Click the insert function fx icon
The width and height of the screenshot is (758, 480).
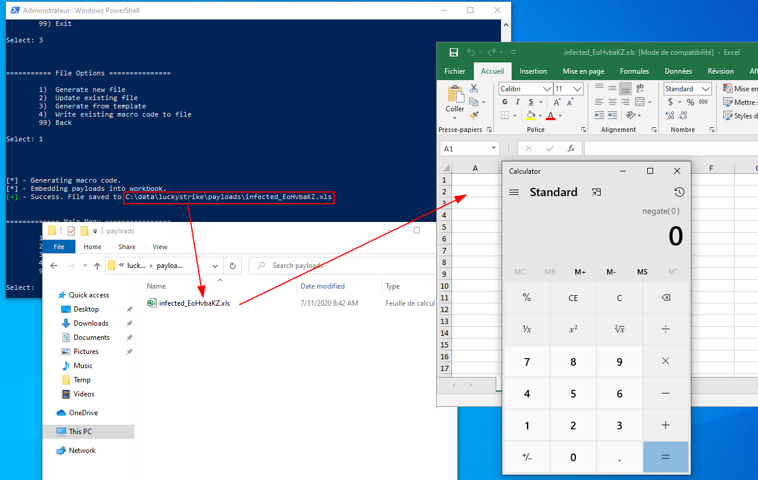[571, 148]
